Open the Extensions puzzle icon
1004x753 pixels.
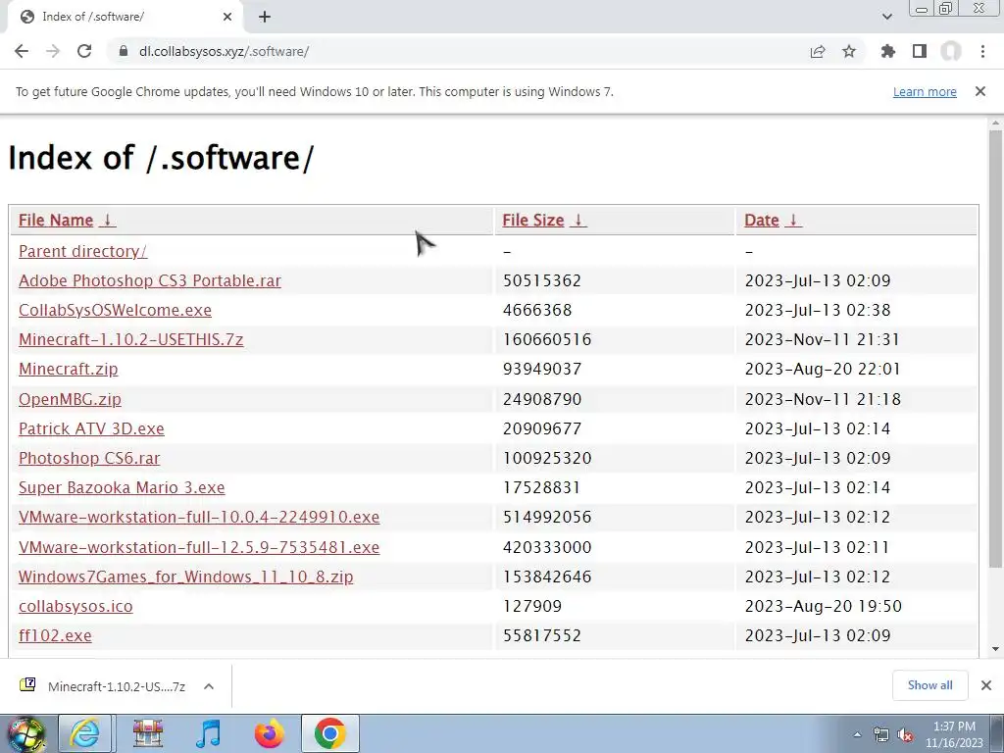point(888,51)
